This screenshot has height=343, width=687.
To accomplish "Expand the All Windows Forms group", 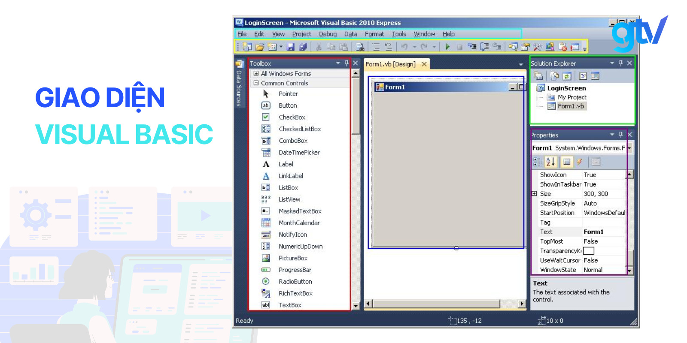I will pyautogui.click(x=256, y=73).
